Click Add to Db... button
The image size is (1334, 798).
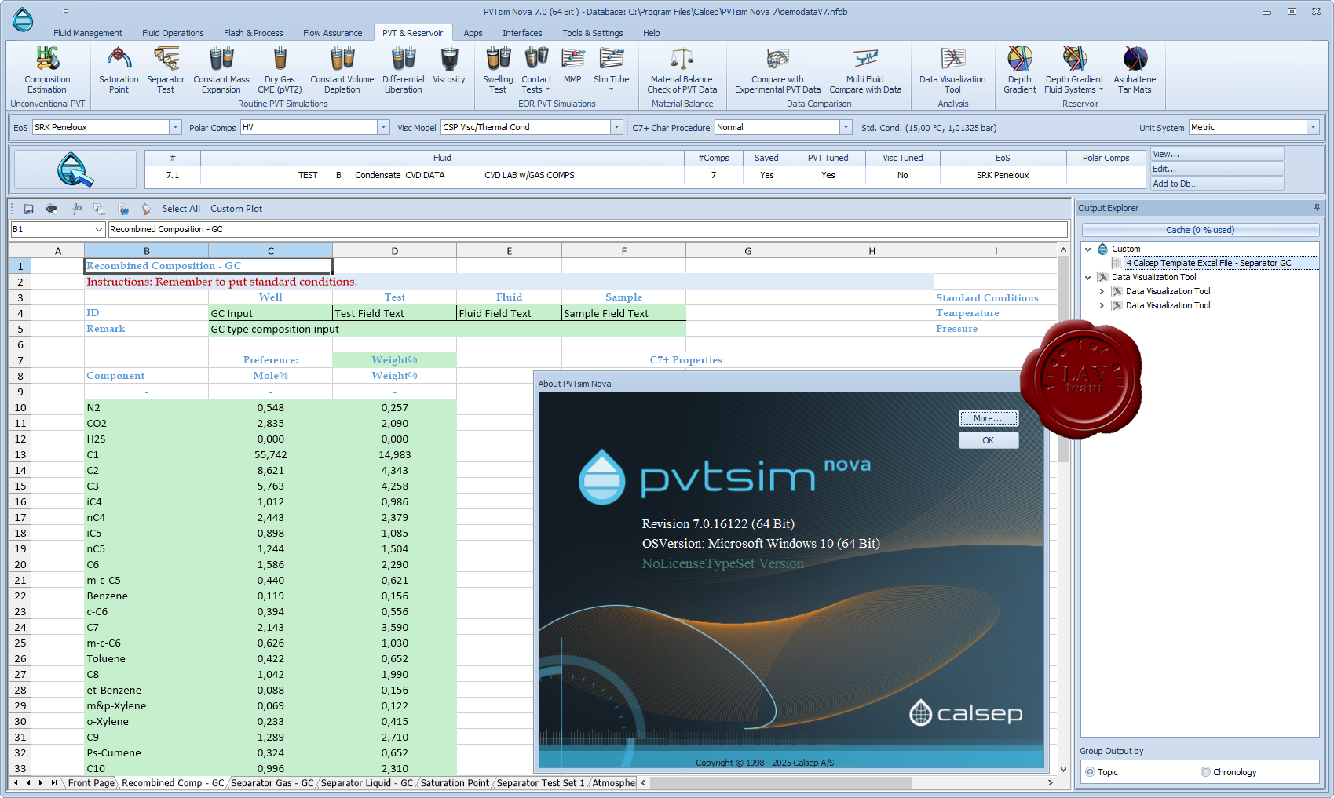click(1217, 184)
